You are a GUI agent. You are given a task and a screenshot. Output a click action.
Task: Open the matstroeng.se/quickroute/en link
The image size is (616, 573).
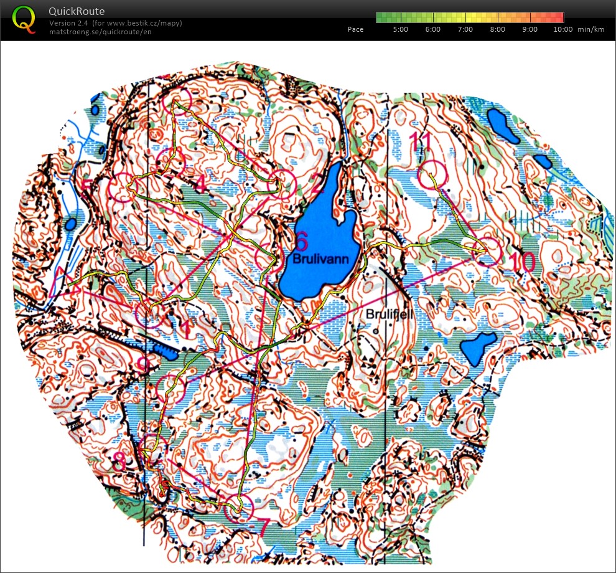point(100,32)
